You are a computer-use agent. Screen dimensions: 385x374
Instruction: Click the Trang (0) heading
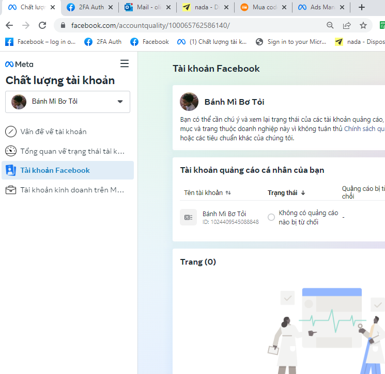coord(198,262)
